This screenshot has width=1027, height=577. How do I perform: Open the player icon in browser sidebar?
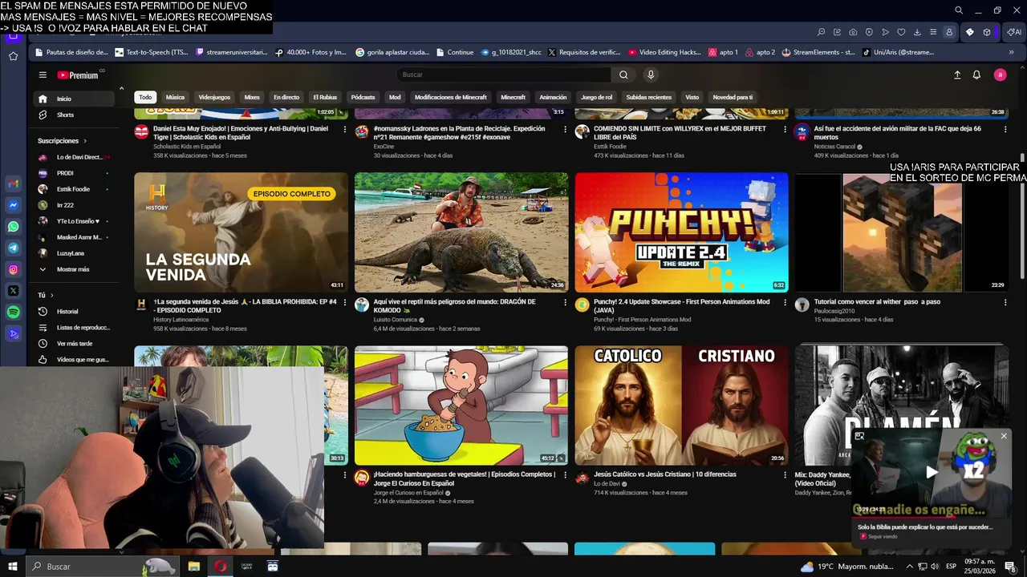[x=13, y=333]
